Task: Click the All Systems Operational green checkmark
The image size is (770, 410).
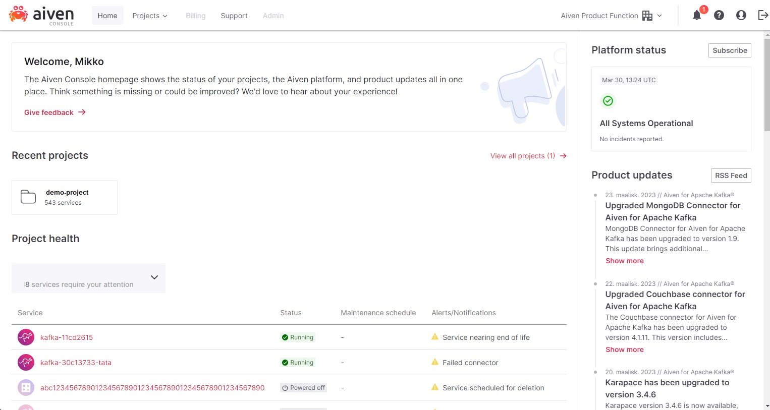Action: click(x=608, y=101)
